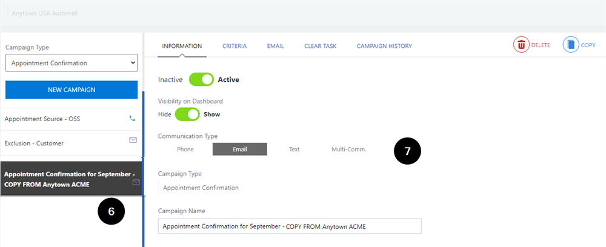This screenshot has width=606, height=247.
Task: Click into the Campaign Name field
Action: [x=290, y=226]
